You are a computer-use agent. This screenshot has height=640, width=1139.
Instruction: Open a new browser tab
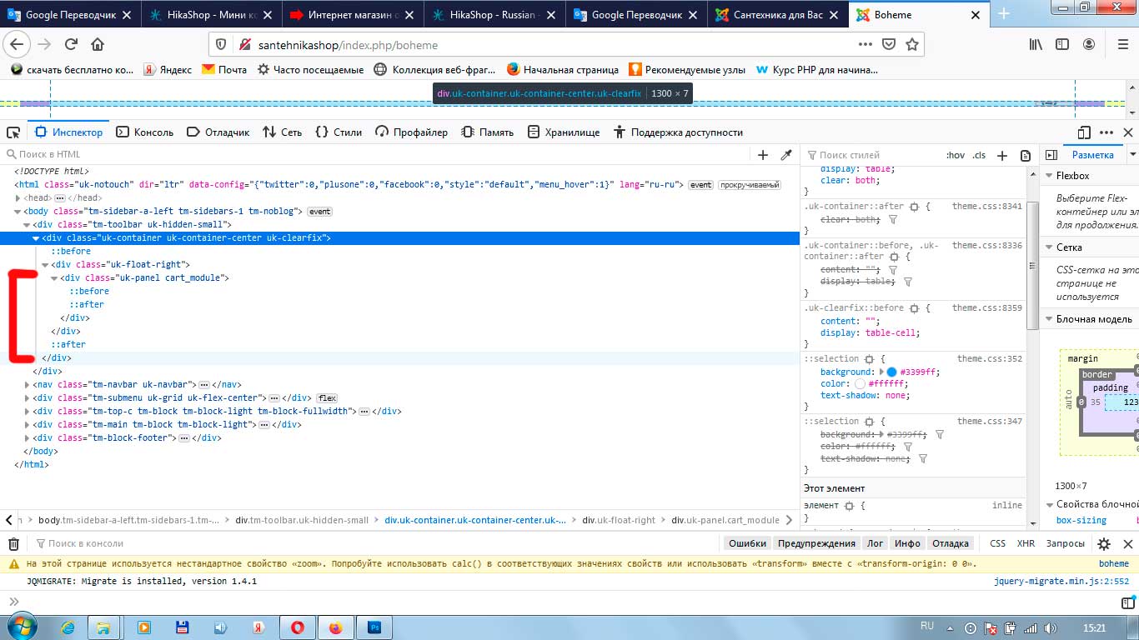click(1004, 13)
